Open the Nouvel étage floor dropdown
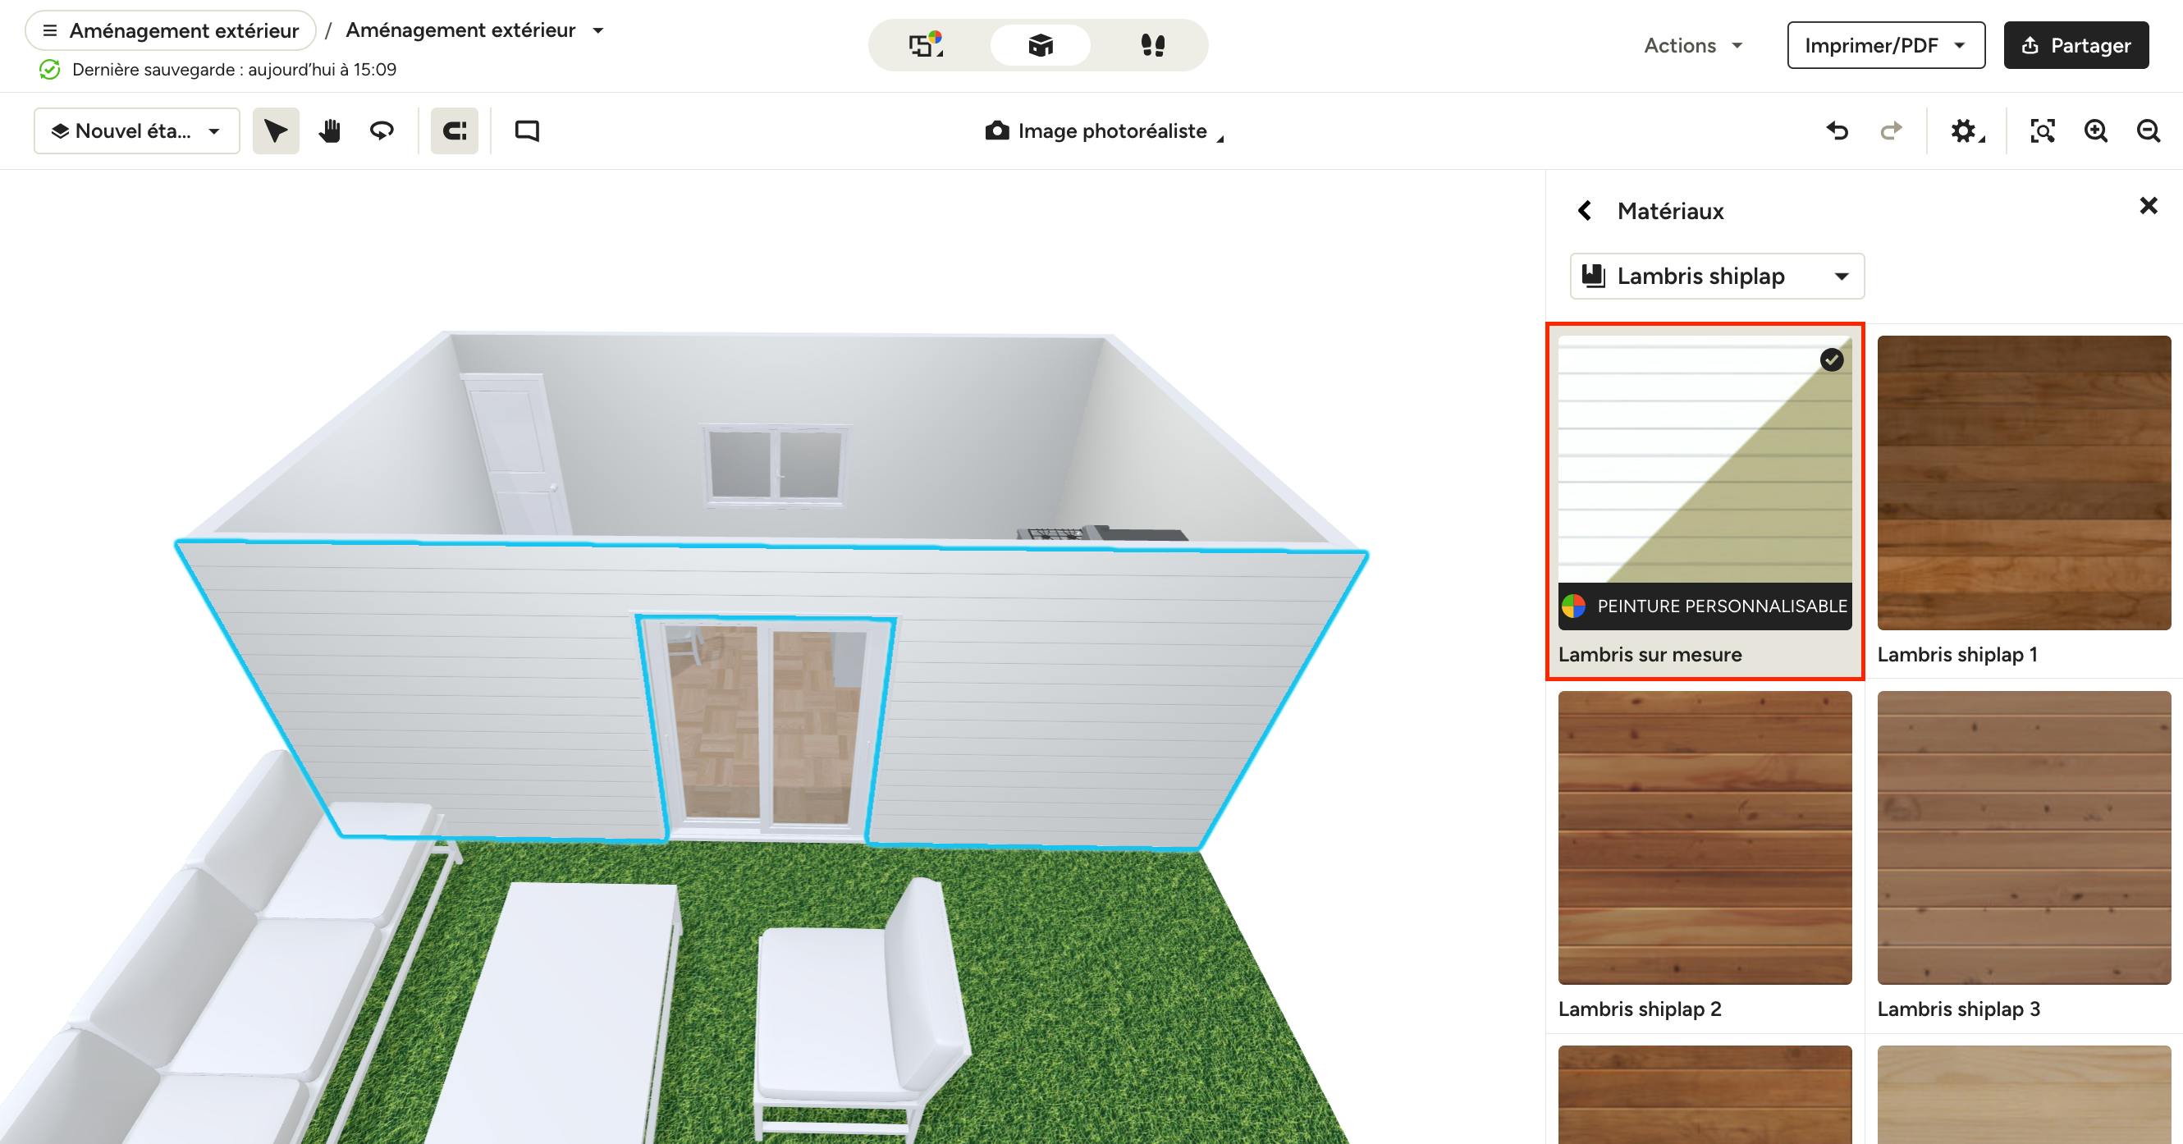Screen dimensions: 2183x1144 click(x=137, y=130)
